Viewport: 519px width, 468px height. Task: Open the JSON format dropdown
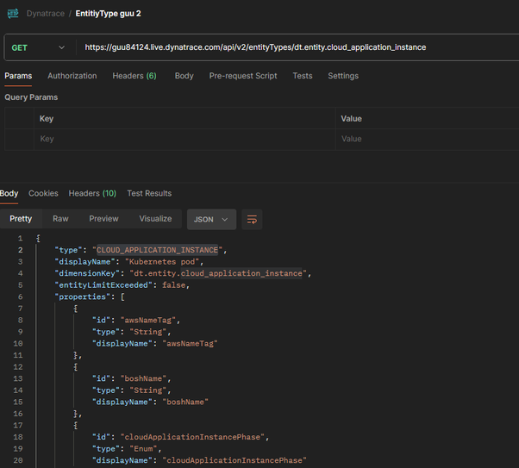[x=211, y=220]
